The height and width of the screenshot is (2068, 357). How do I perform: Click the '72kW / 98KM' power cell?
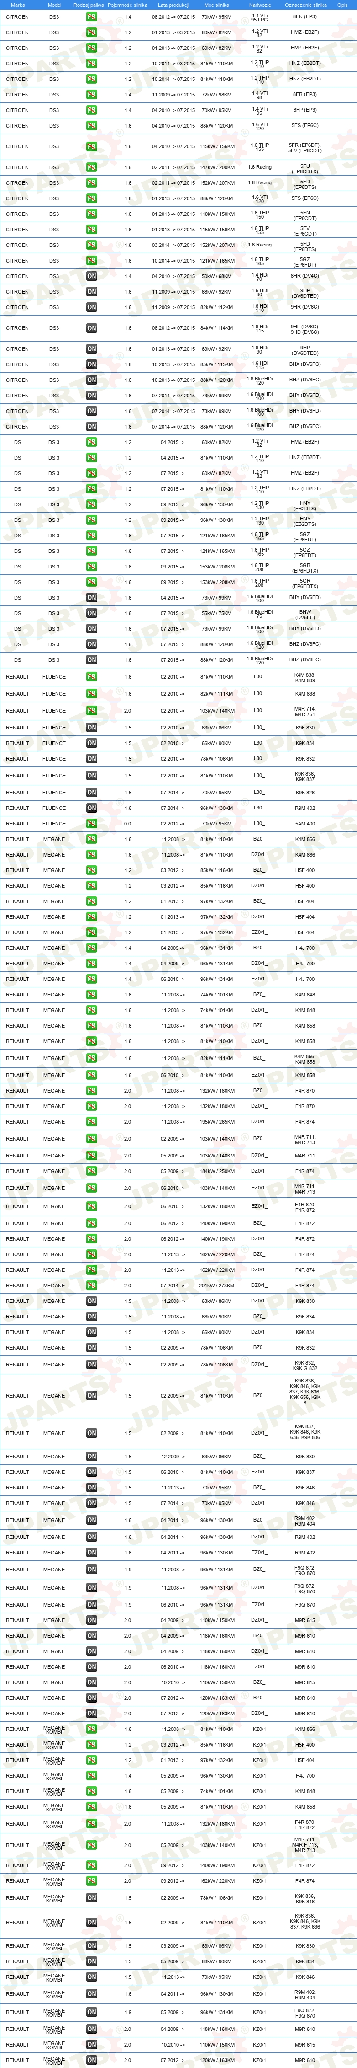click(216, 95)
